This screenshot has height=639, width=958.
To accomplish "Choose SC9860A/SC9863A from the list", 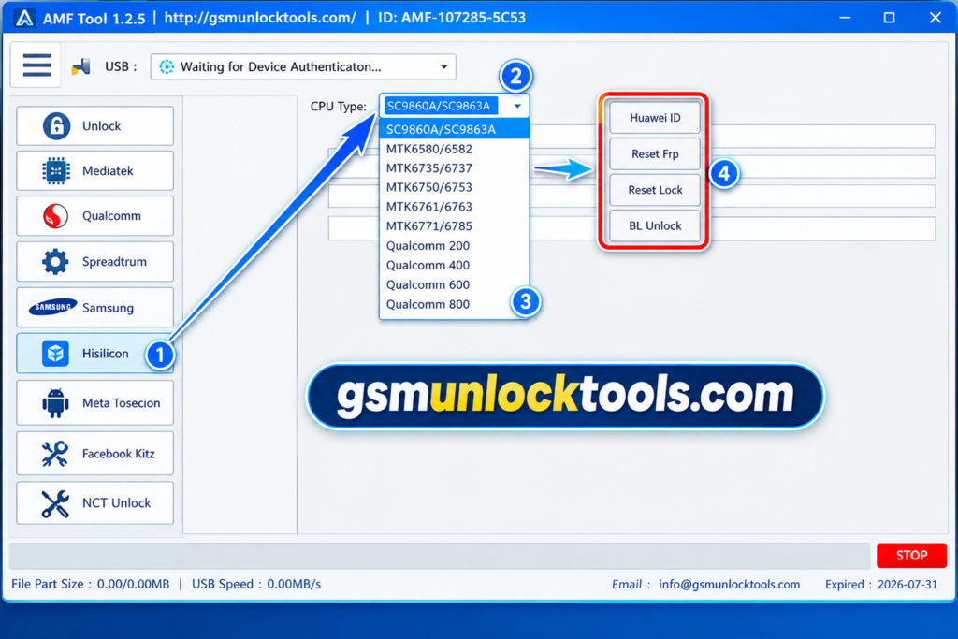I will (x=454, y=129).
